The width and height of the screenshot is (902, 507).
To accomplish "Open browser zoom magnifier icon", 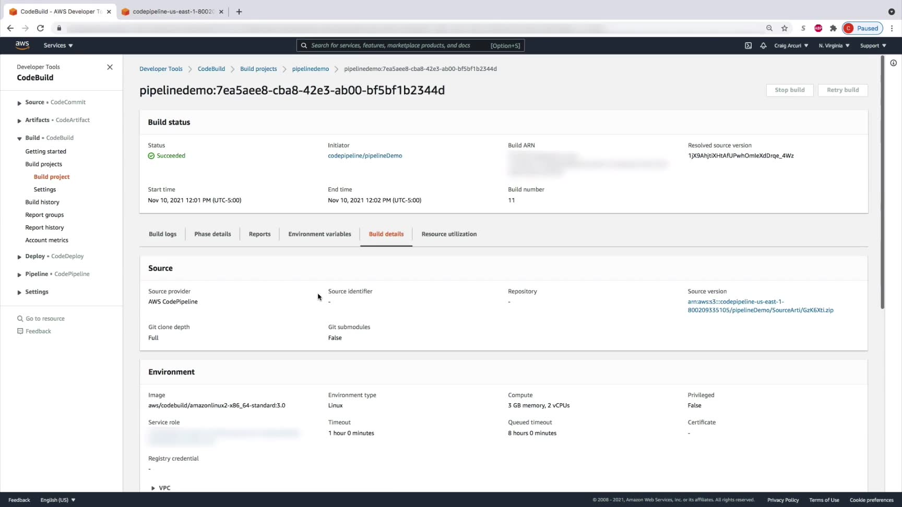I will 769,28.
